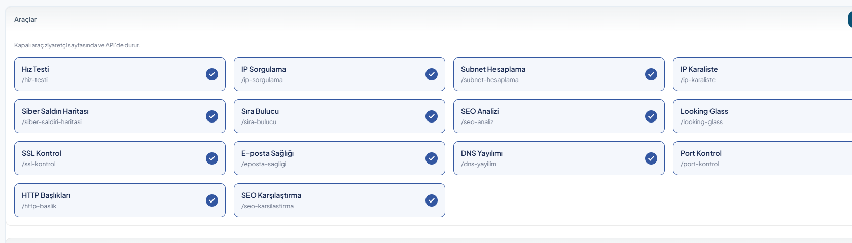Click the "DNS Yayılımı" card title
Viewport: 852px width, 243px height.
click(482, 153)
